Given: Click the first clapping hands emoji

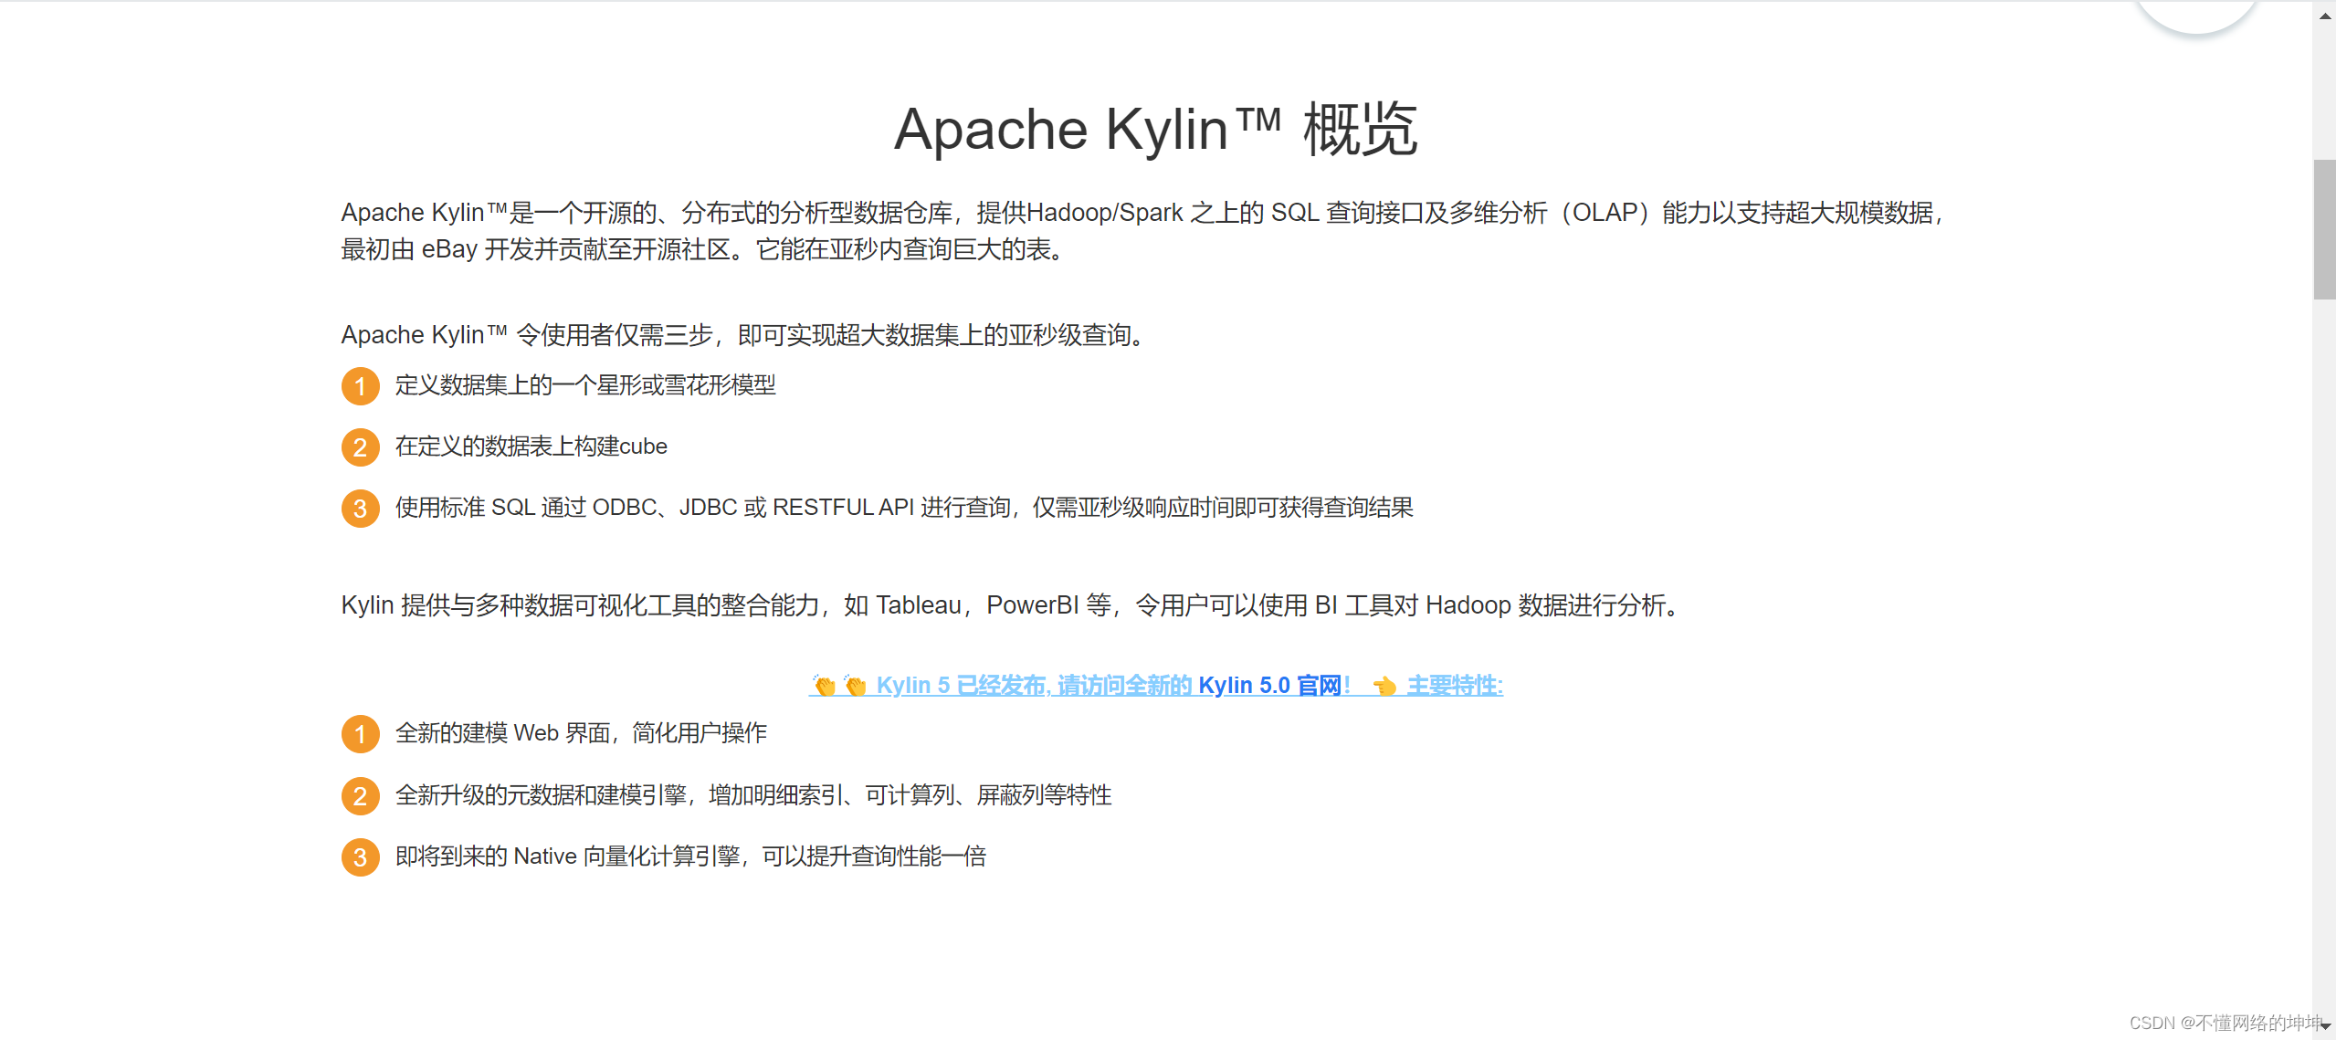Looking at the screenshot, I should (824, 686).
